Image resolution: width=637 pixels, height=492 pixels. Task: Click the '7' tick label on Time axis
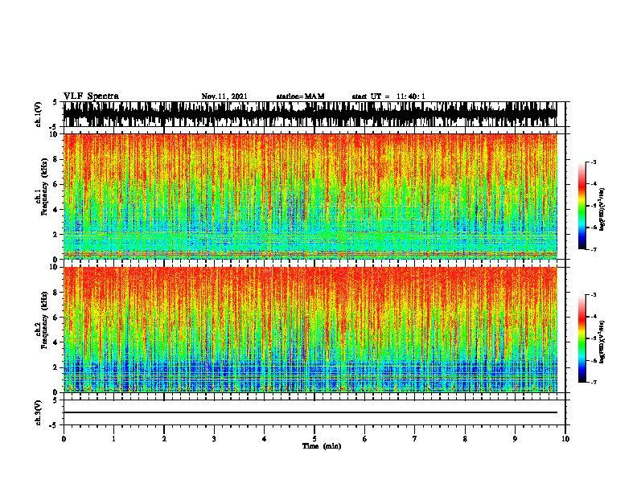pos(415,438)
